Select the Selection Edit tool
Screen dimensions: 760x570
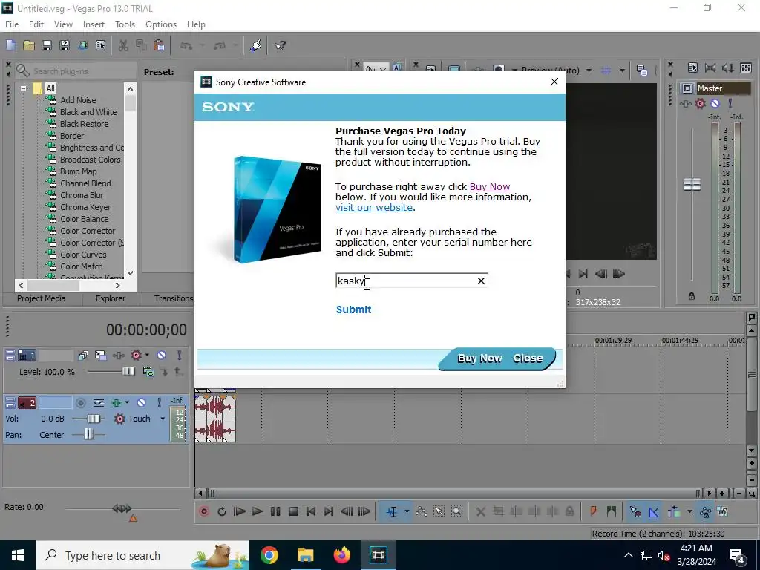pos(439,511)
